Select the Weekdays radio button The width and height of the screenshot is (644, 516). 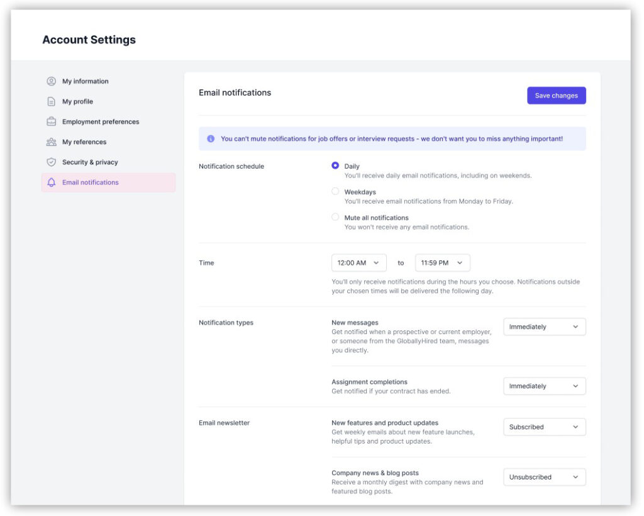click(x=335, y=191)
